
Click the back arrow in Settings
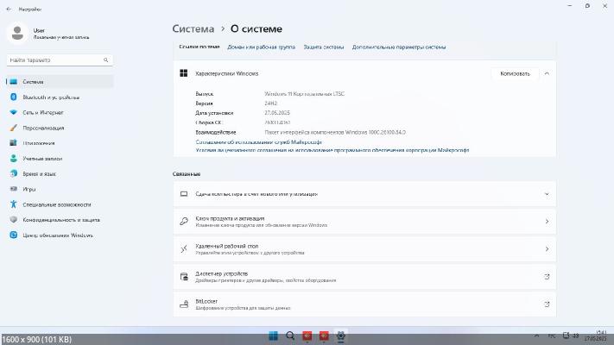pyautogui.click(x=9, y=9)
